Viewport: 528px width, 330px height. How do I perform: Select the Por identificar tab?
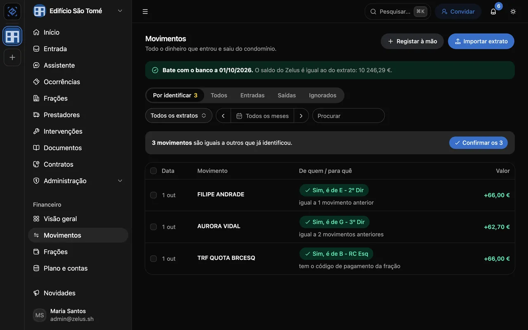click(175, 95)
